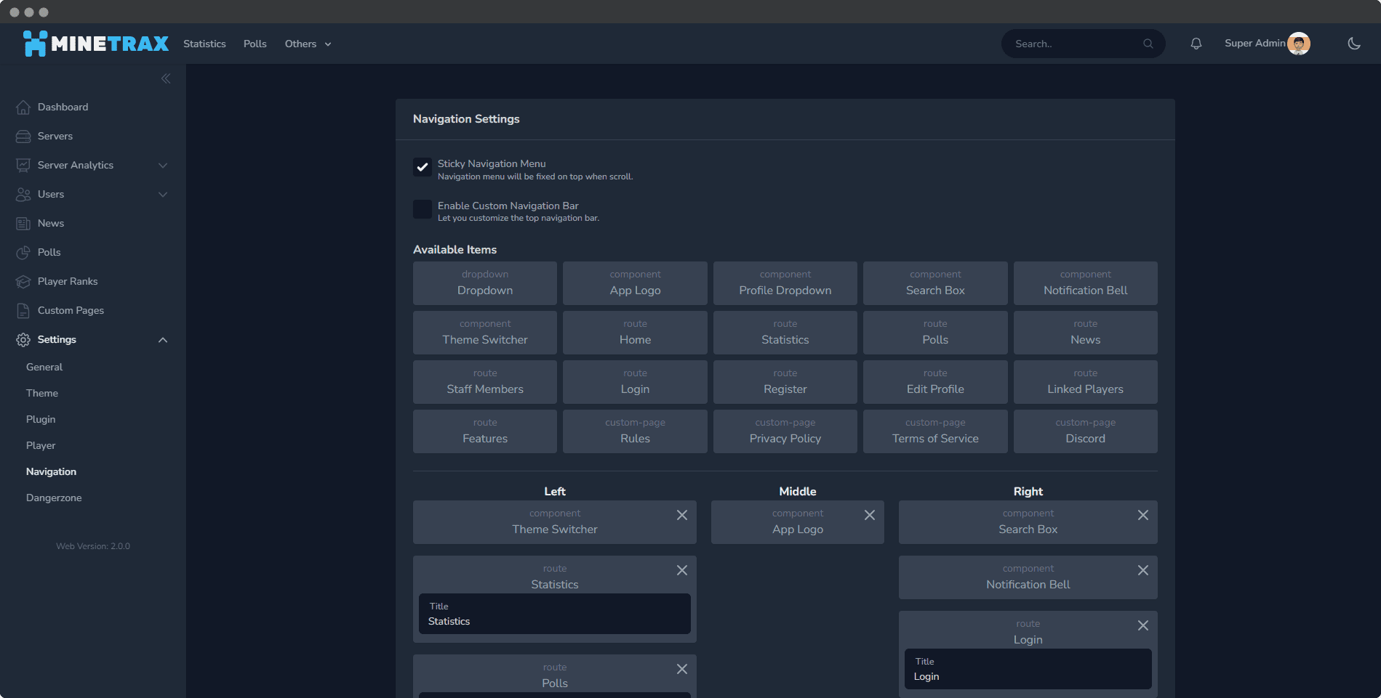Remove Notification Bell from Right column
The height and width of the screenshot is (698, 1381).
pyautogui.click(x=1143, y=570)
